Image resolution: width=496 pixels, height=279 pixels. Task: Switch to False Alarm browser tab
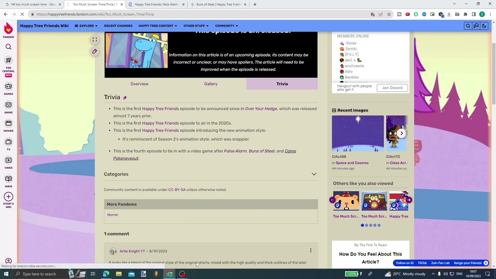coord(156,4)
